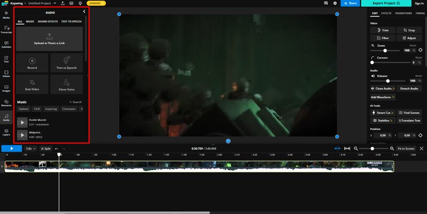Click the Filter button

coord(383,38)
